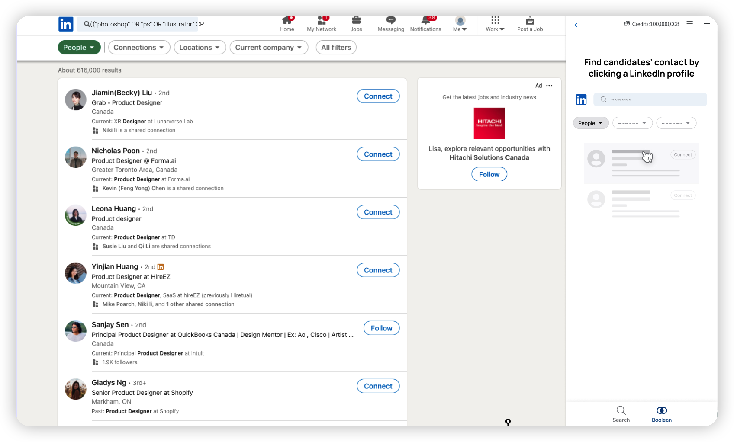Screen dimensions: 734x442
Task: Click 'Susie Liu and Qi Li' shared connections text
Action: [157, 247]
